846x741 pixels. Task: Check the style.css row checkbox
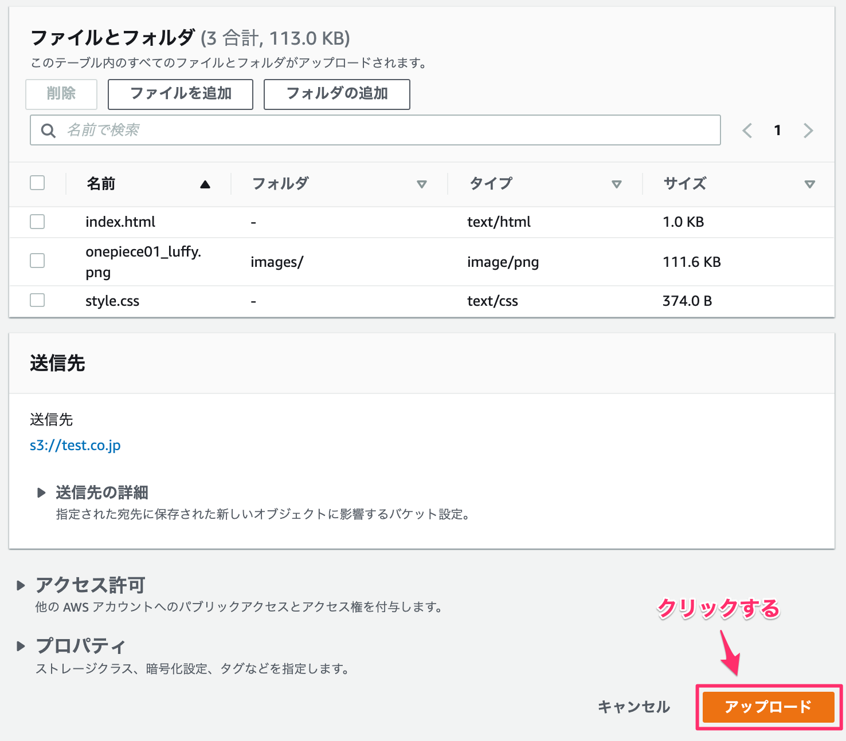coord(37,300)
